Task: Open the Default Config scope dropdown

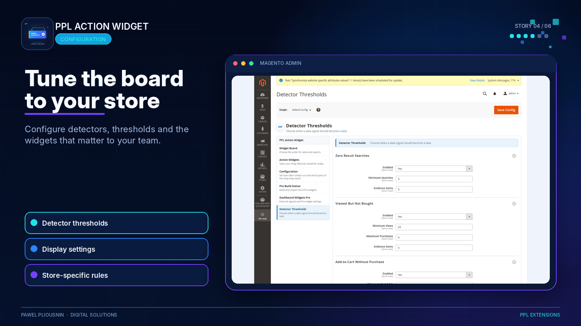Action: [301, 110]
